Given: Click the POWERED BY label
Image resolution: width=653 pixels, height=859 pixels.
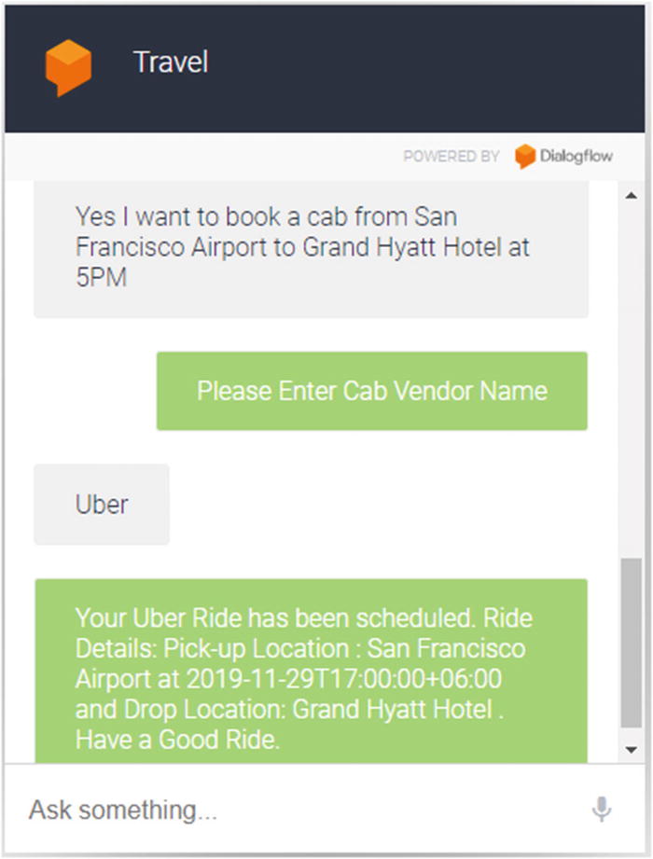Looking at the screenshot, I should [452, 156].
